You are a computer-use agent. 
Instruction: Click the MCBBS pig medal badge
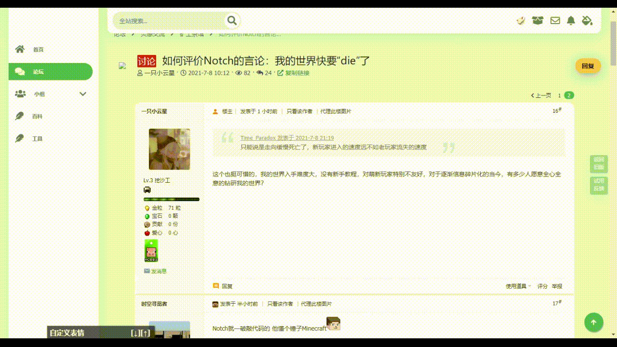[x=151, y=251]
